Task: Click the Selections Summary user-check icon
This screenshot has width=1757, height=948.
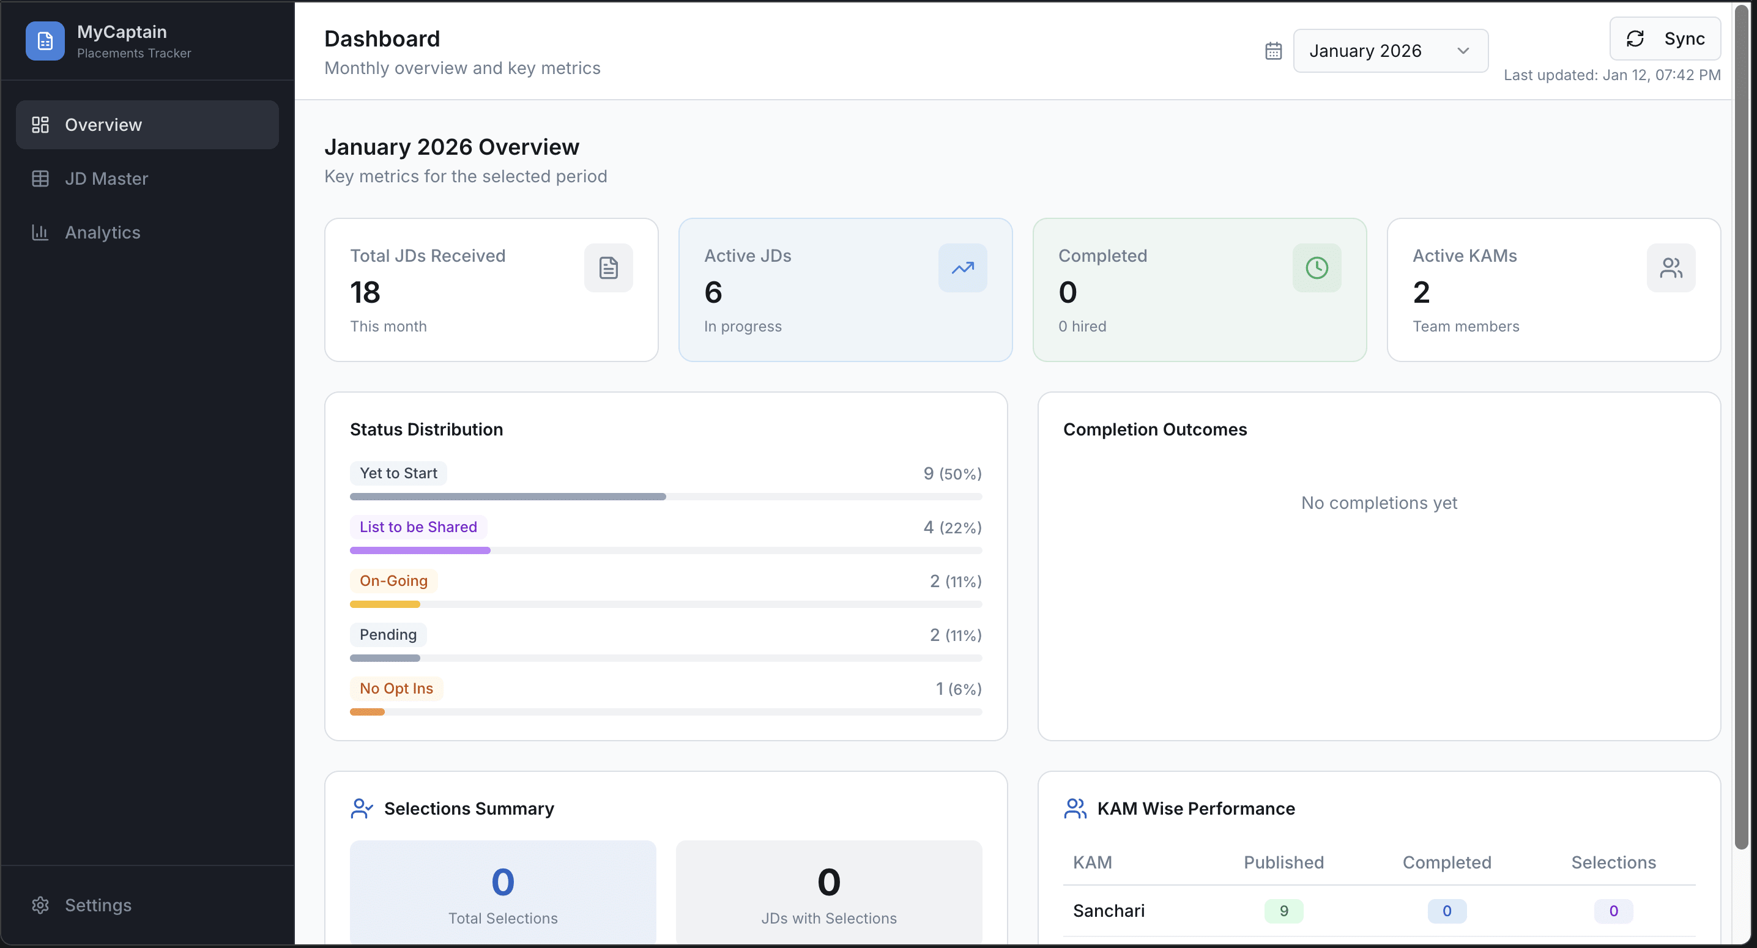Action: (362, 809)
